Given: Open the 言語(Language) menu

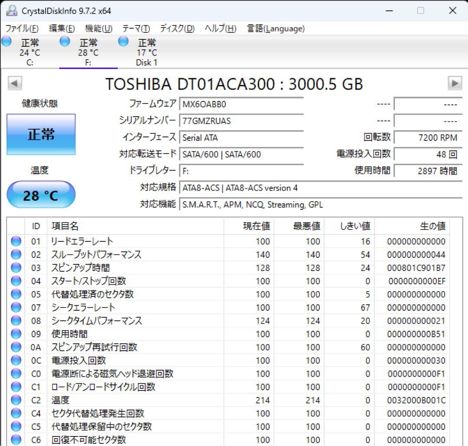Looking at the screenshot, I should [x=276, y=29].
